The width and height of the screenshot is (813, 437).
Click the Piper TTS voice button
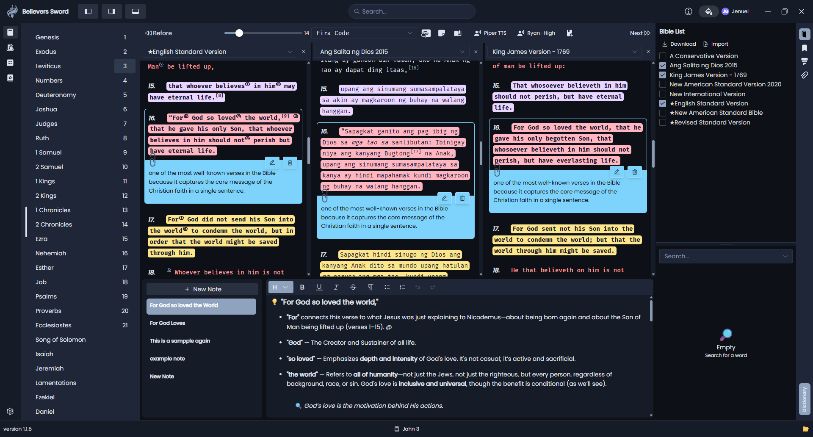click(490, 33)
